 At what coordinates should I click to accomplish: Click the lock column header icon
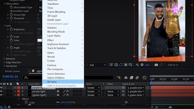[11, 84]
